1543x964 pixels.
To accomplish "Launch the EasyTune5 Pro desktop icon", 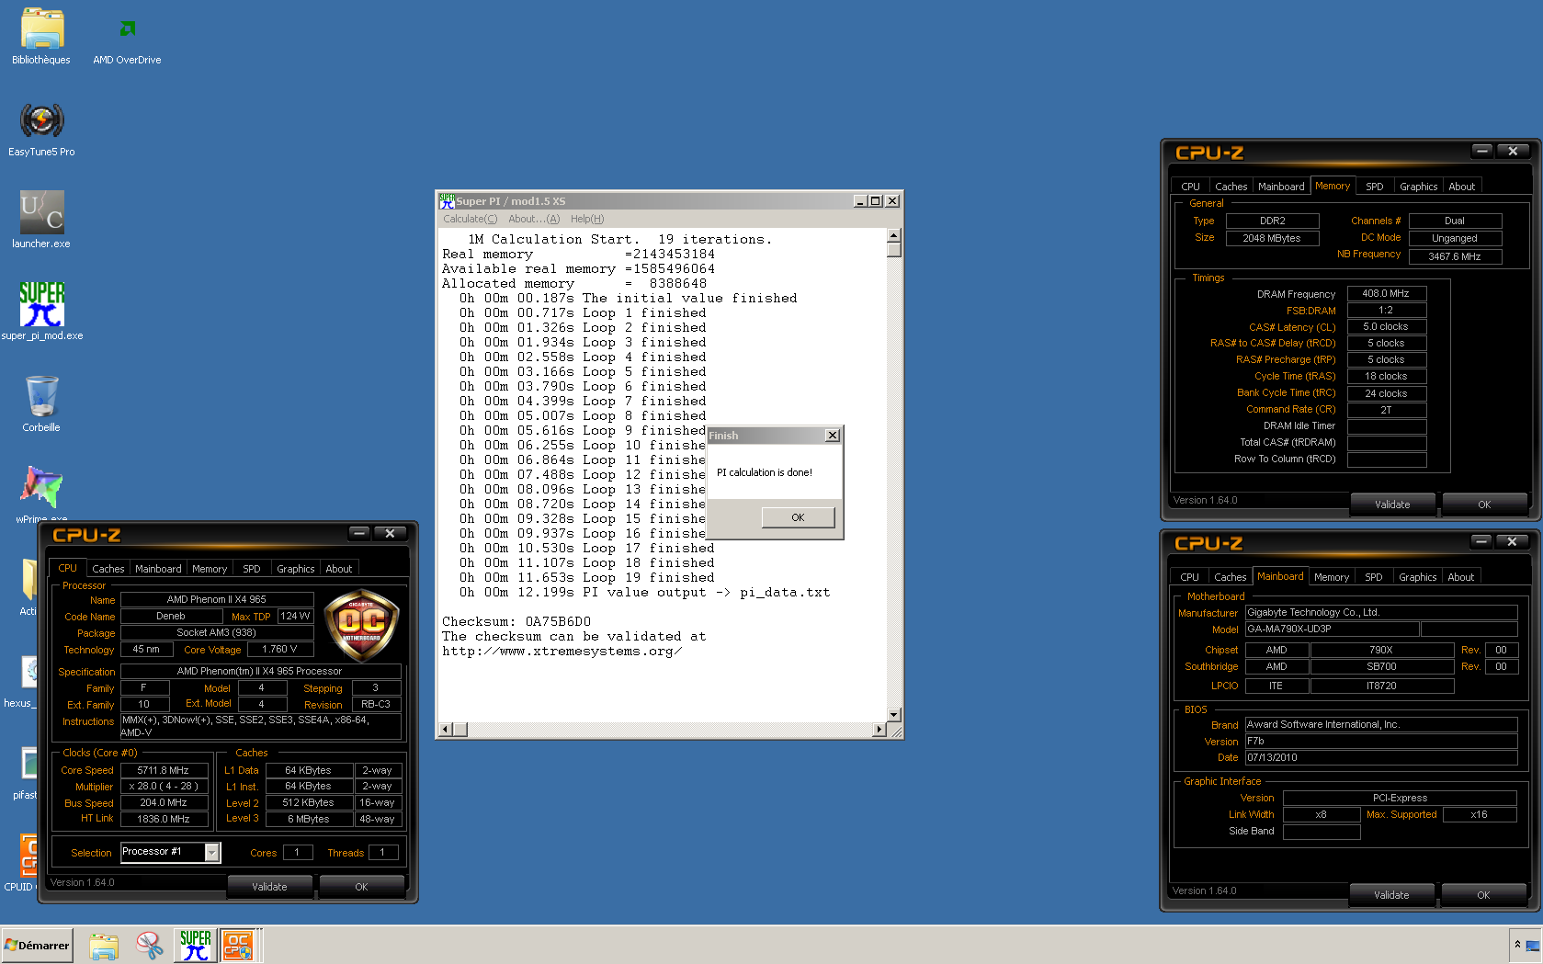I will 41,129.
